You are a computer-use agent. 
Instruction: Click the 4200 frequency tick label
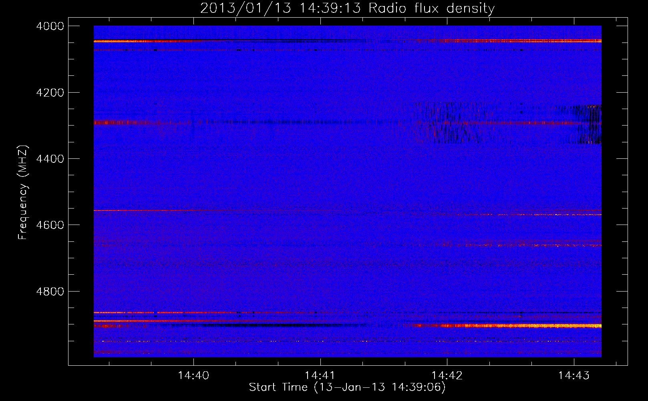tap(50, 93)
